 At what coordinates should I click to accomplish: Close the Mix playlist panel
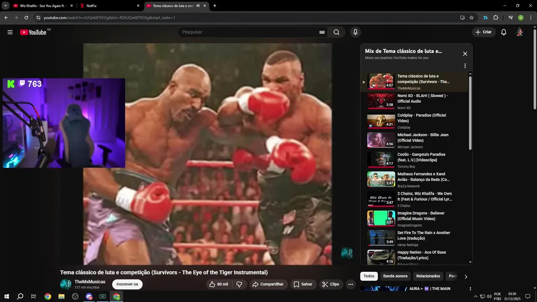(465, 54)
